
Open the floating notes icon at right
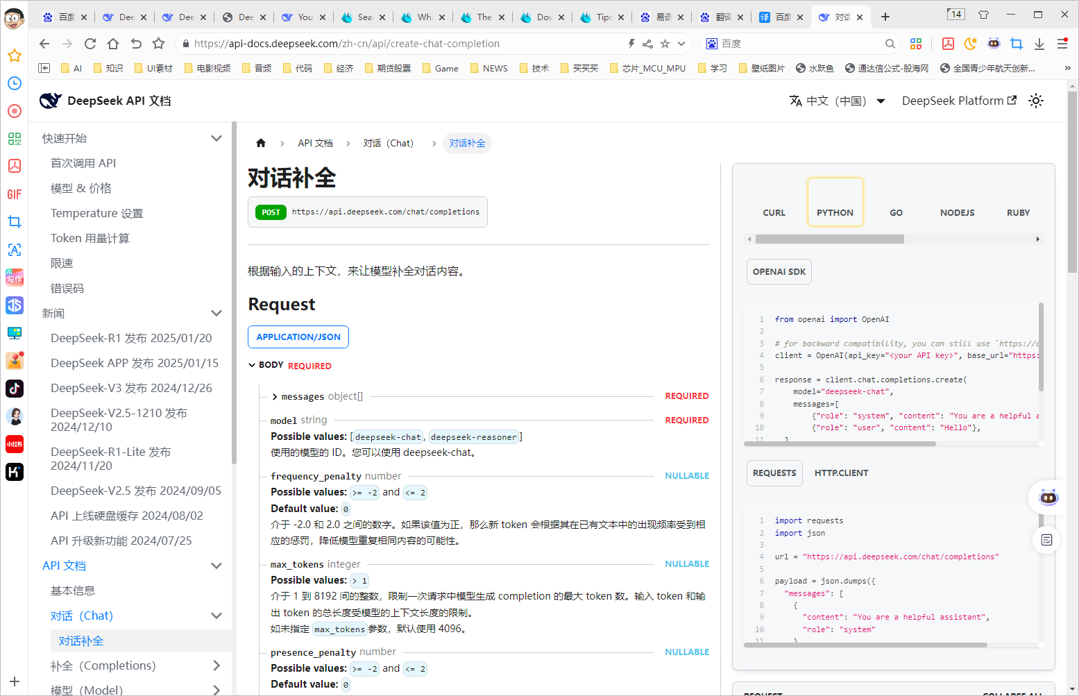click(x=1047, y=540)
